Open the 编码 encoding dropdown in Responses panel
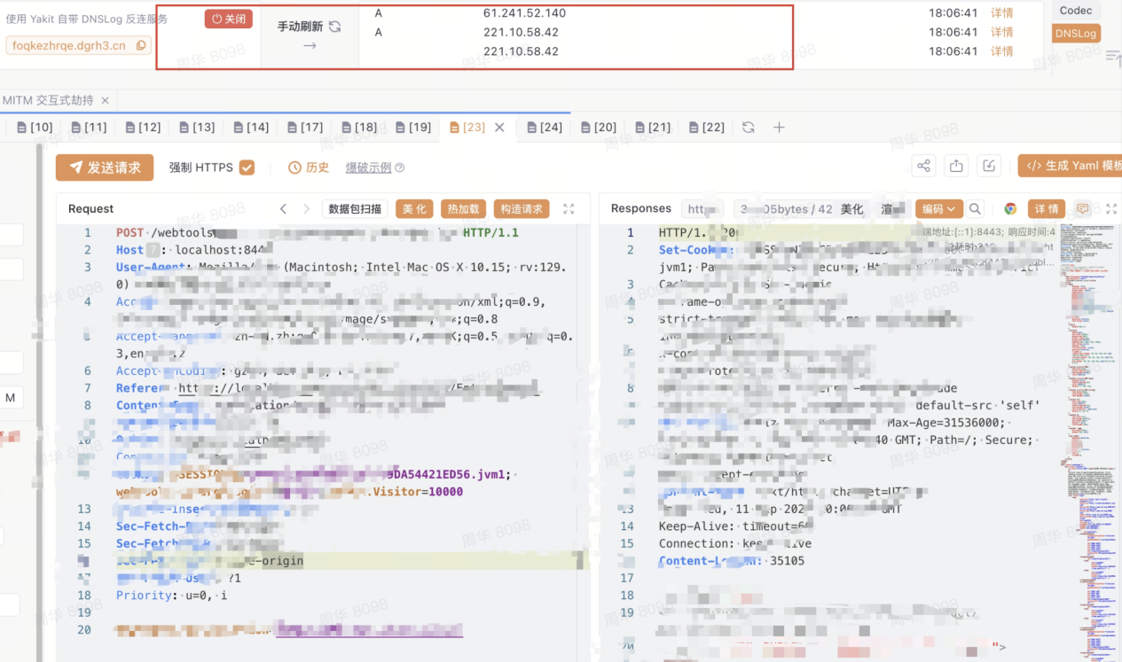The height and width of the screenshot is (662, 1122). [940, 209]
